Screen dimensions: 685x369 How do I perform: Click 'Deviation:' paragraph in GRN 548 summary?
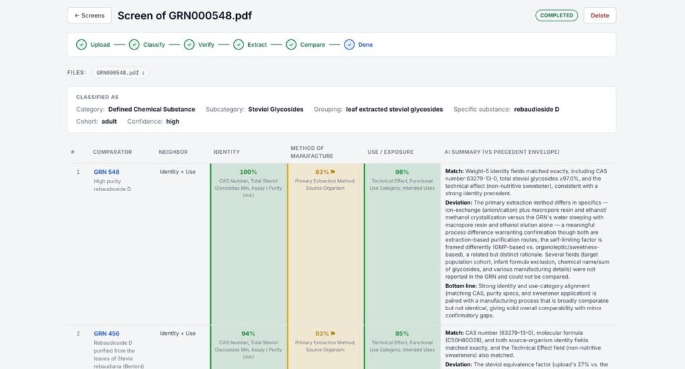pos(527,239)
